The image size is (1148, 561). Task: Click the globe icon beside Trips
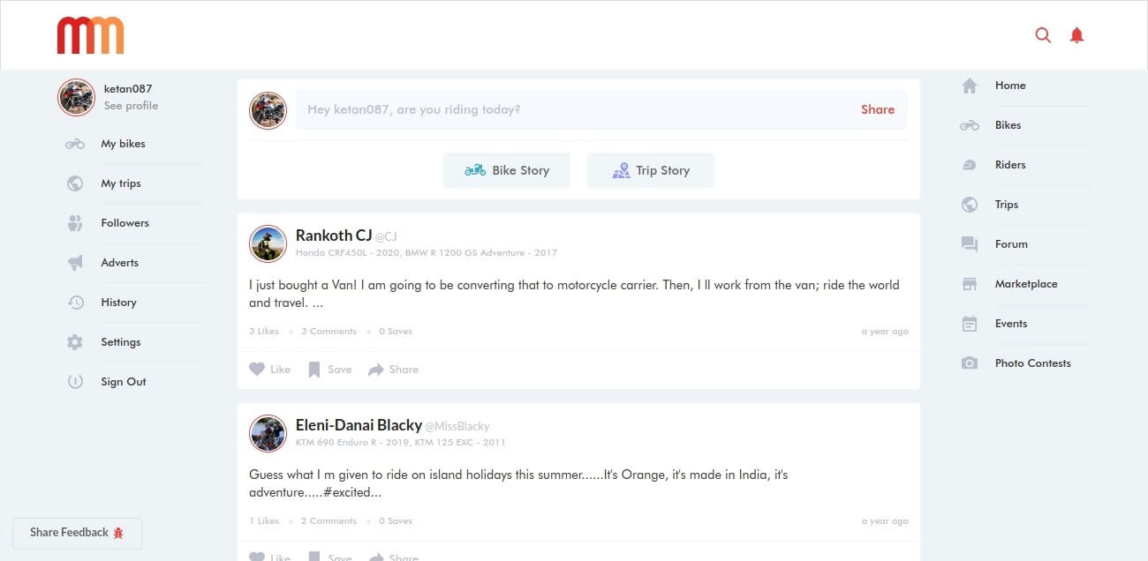coord(970,205)
